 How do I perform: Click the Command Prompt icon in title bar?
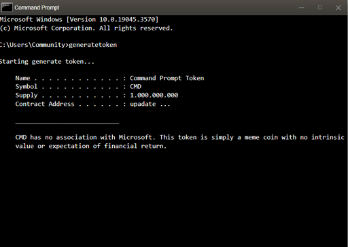(7, 7)
